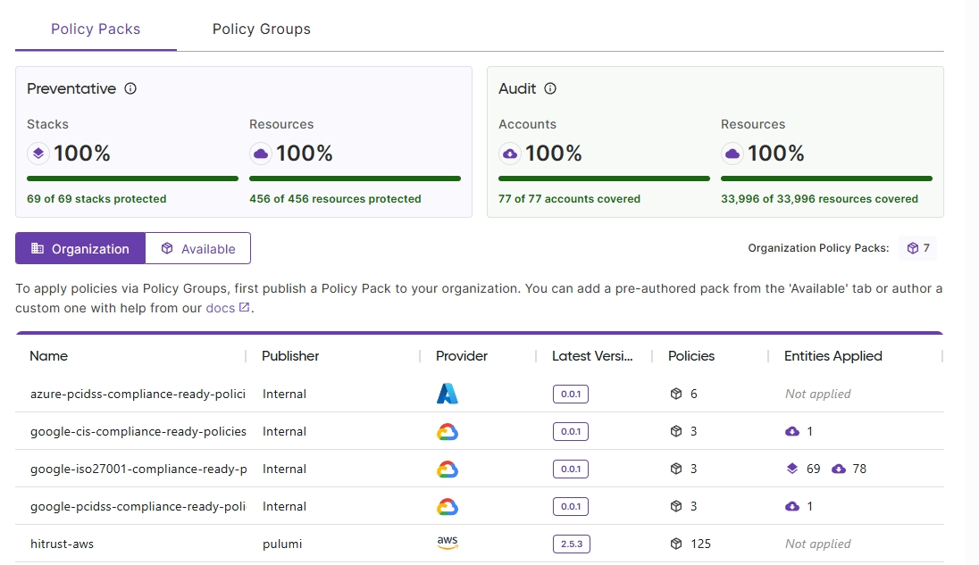Click the 2.5.3 version badge for hitrust-aws
The width and height of the screenshot is (979, 565).
pos(571,543)
